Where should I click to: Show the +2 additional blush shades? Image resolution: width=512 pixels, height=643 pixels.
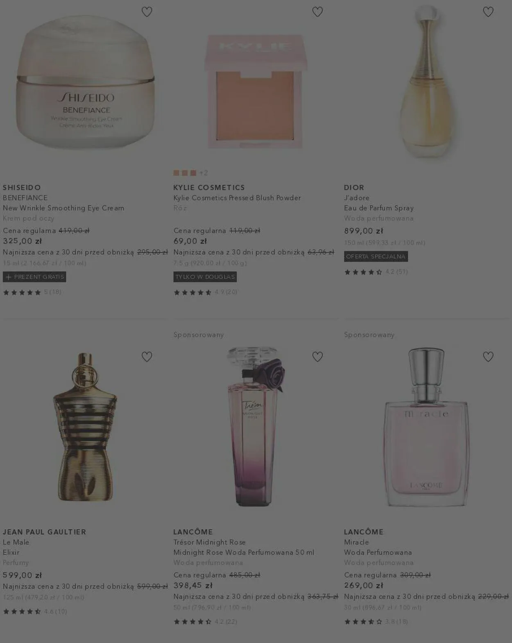click(x=204, y=173)
